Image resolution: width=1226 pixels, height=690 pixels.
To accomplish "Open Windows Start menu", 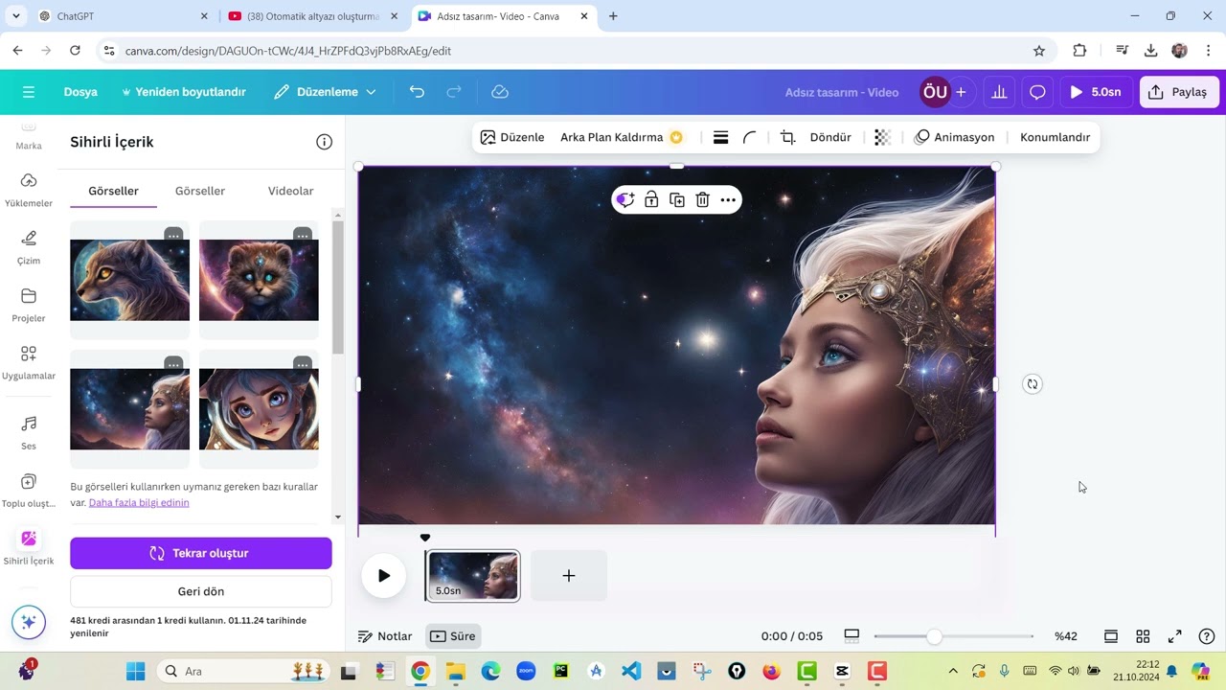I will pos(135,671).
